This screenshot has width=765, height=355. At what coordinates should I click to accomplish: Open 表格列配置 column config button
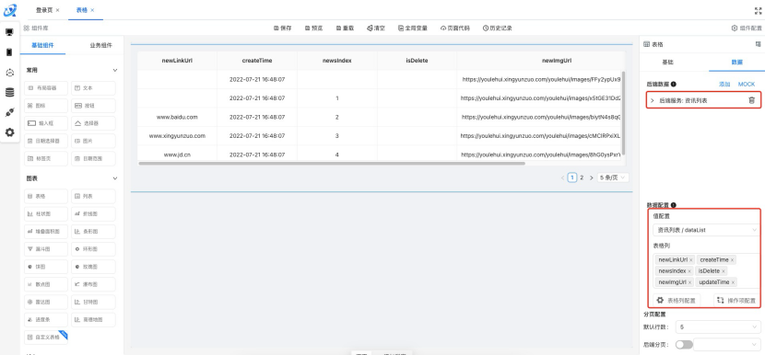(x=677, y=301)
